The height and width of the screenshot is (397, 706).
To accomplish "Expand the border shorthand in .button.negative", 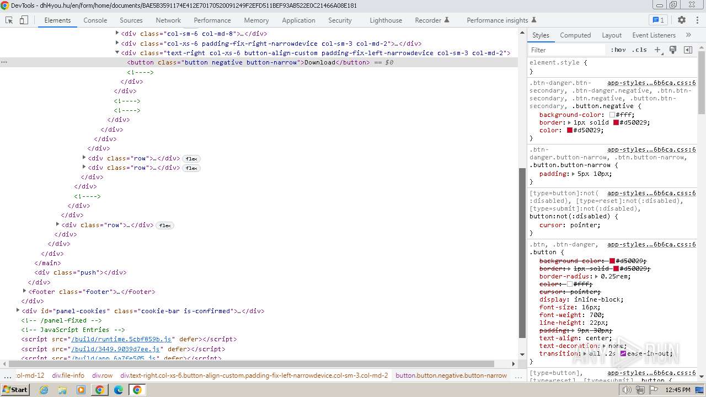I will coord(569,122).
